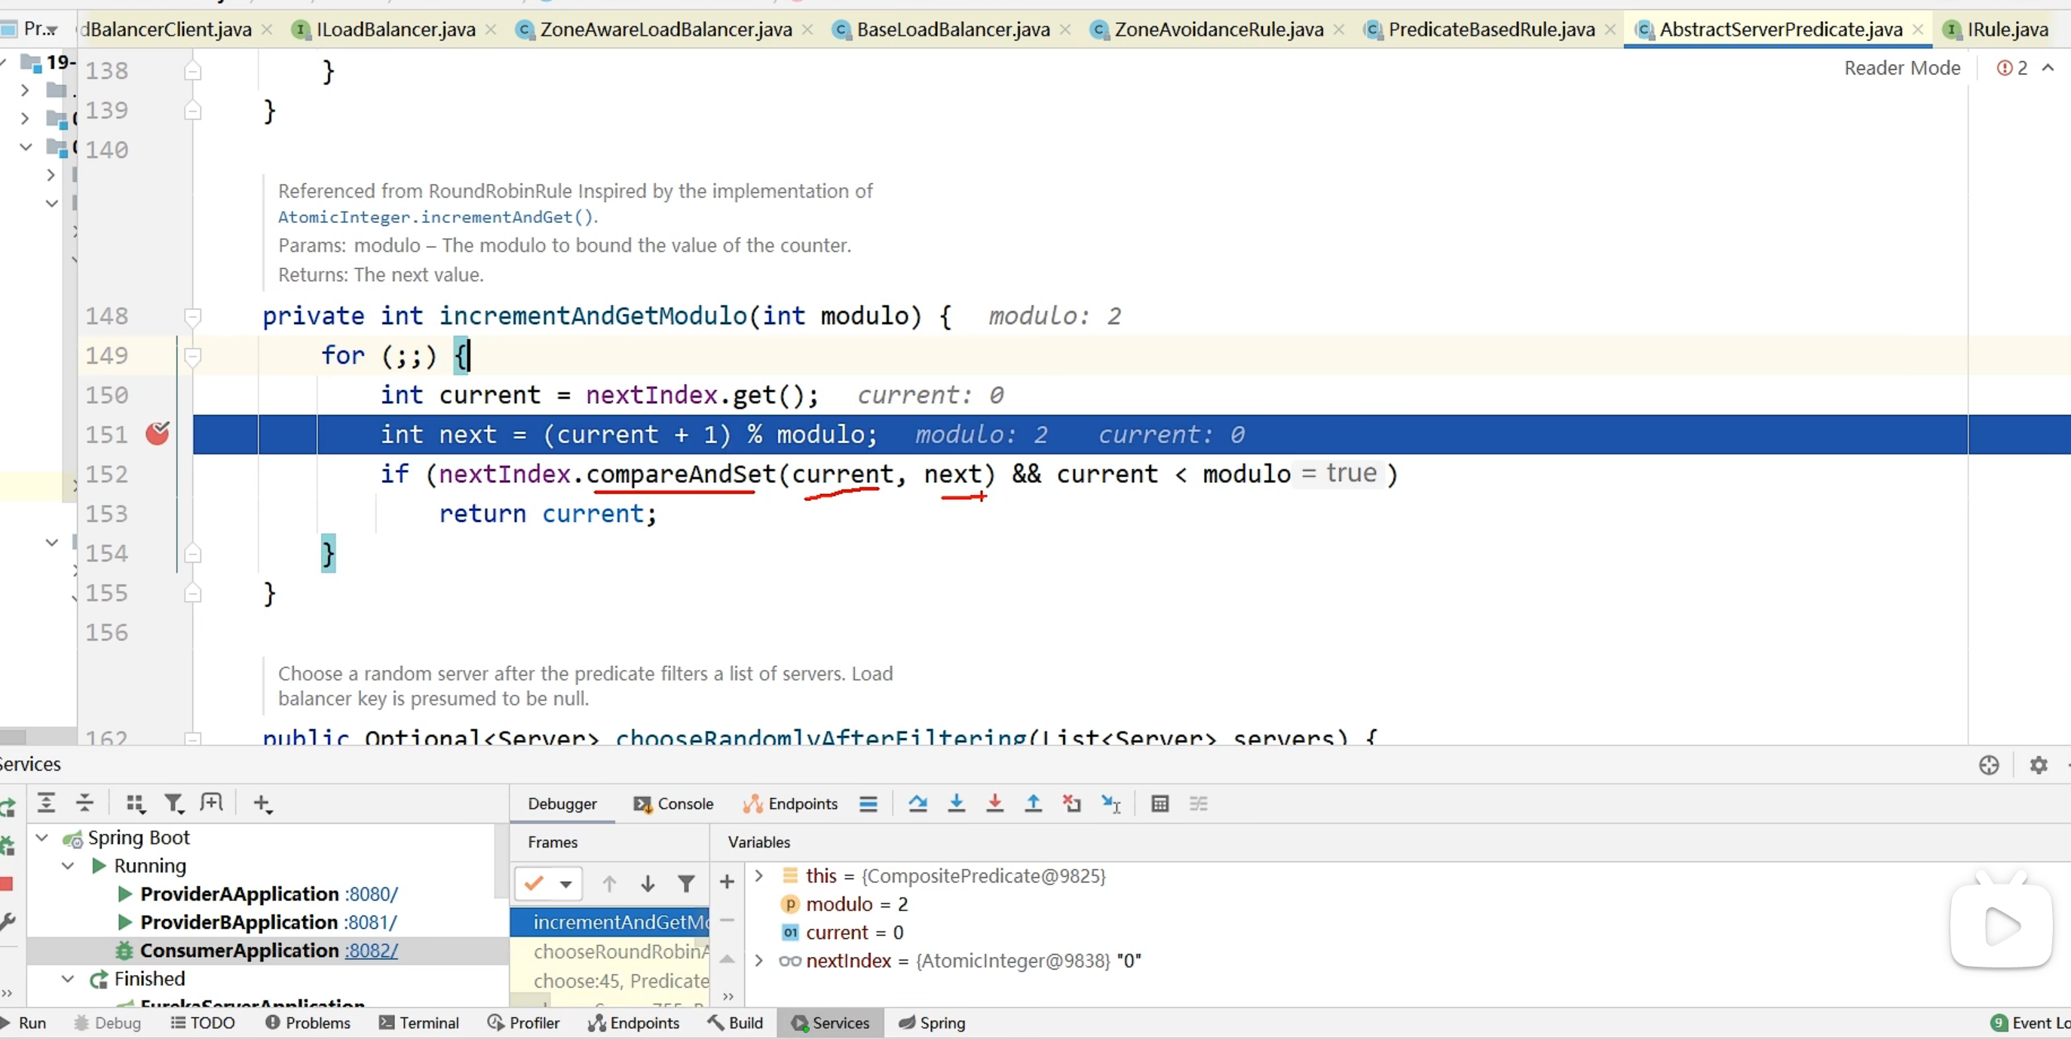Collapse all services in the tree
This screenshot has height=1039, width=2071.
[84, 802]
